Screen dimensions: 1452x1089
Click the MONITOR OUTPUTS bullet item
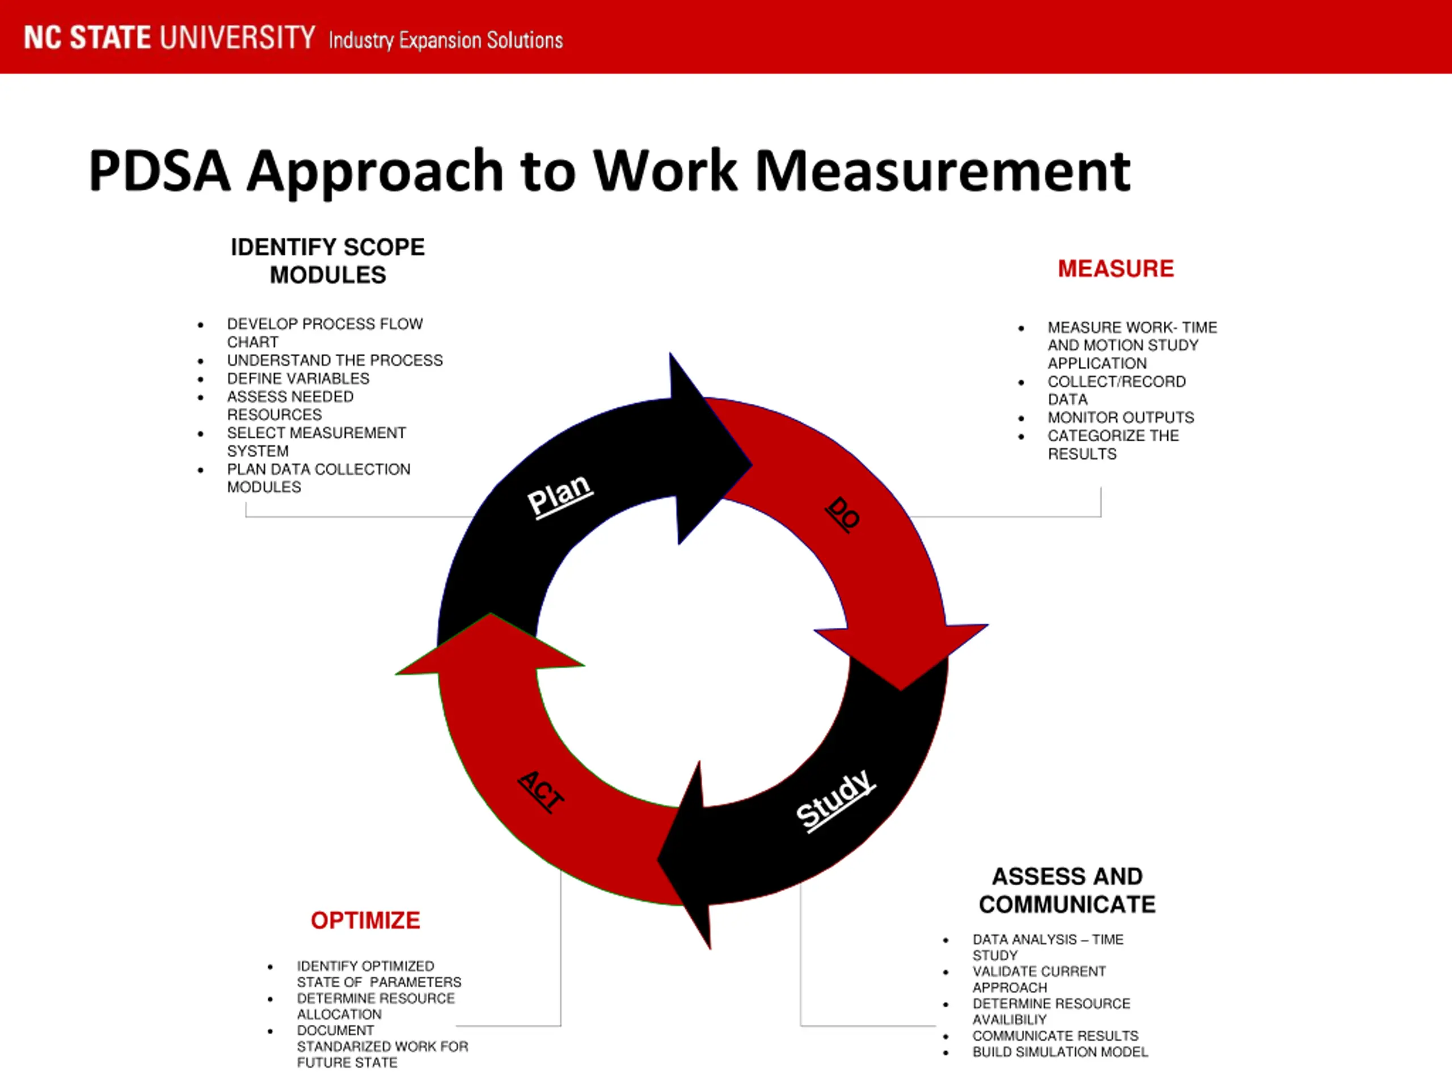tap(1121, 417)
